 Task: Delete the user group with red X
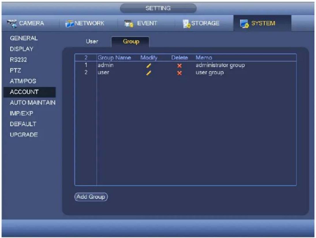tap(179, 73)
